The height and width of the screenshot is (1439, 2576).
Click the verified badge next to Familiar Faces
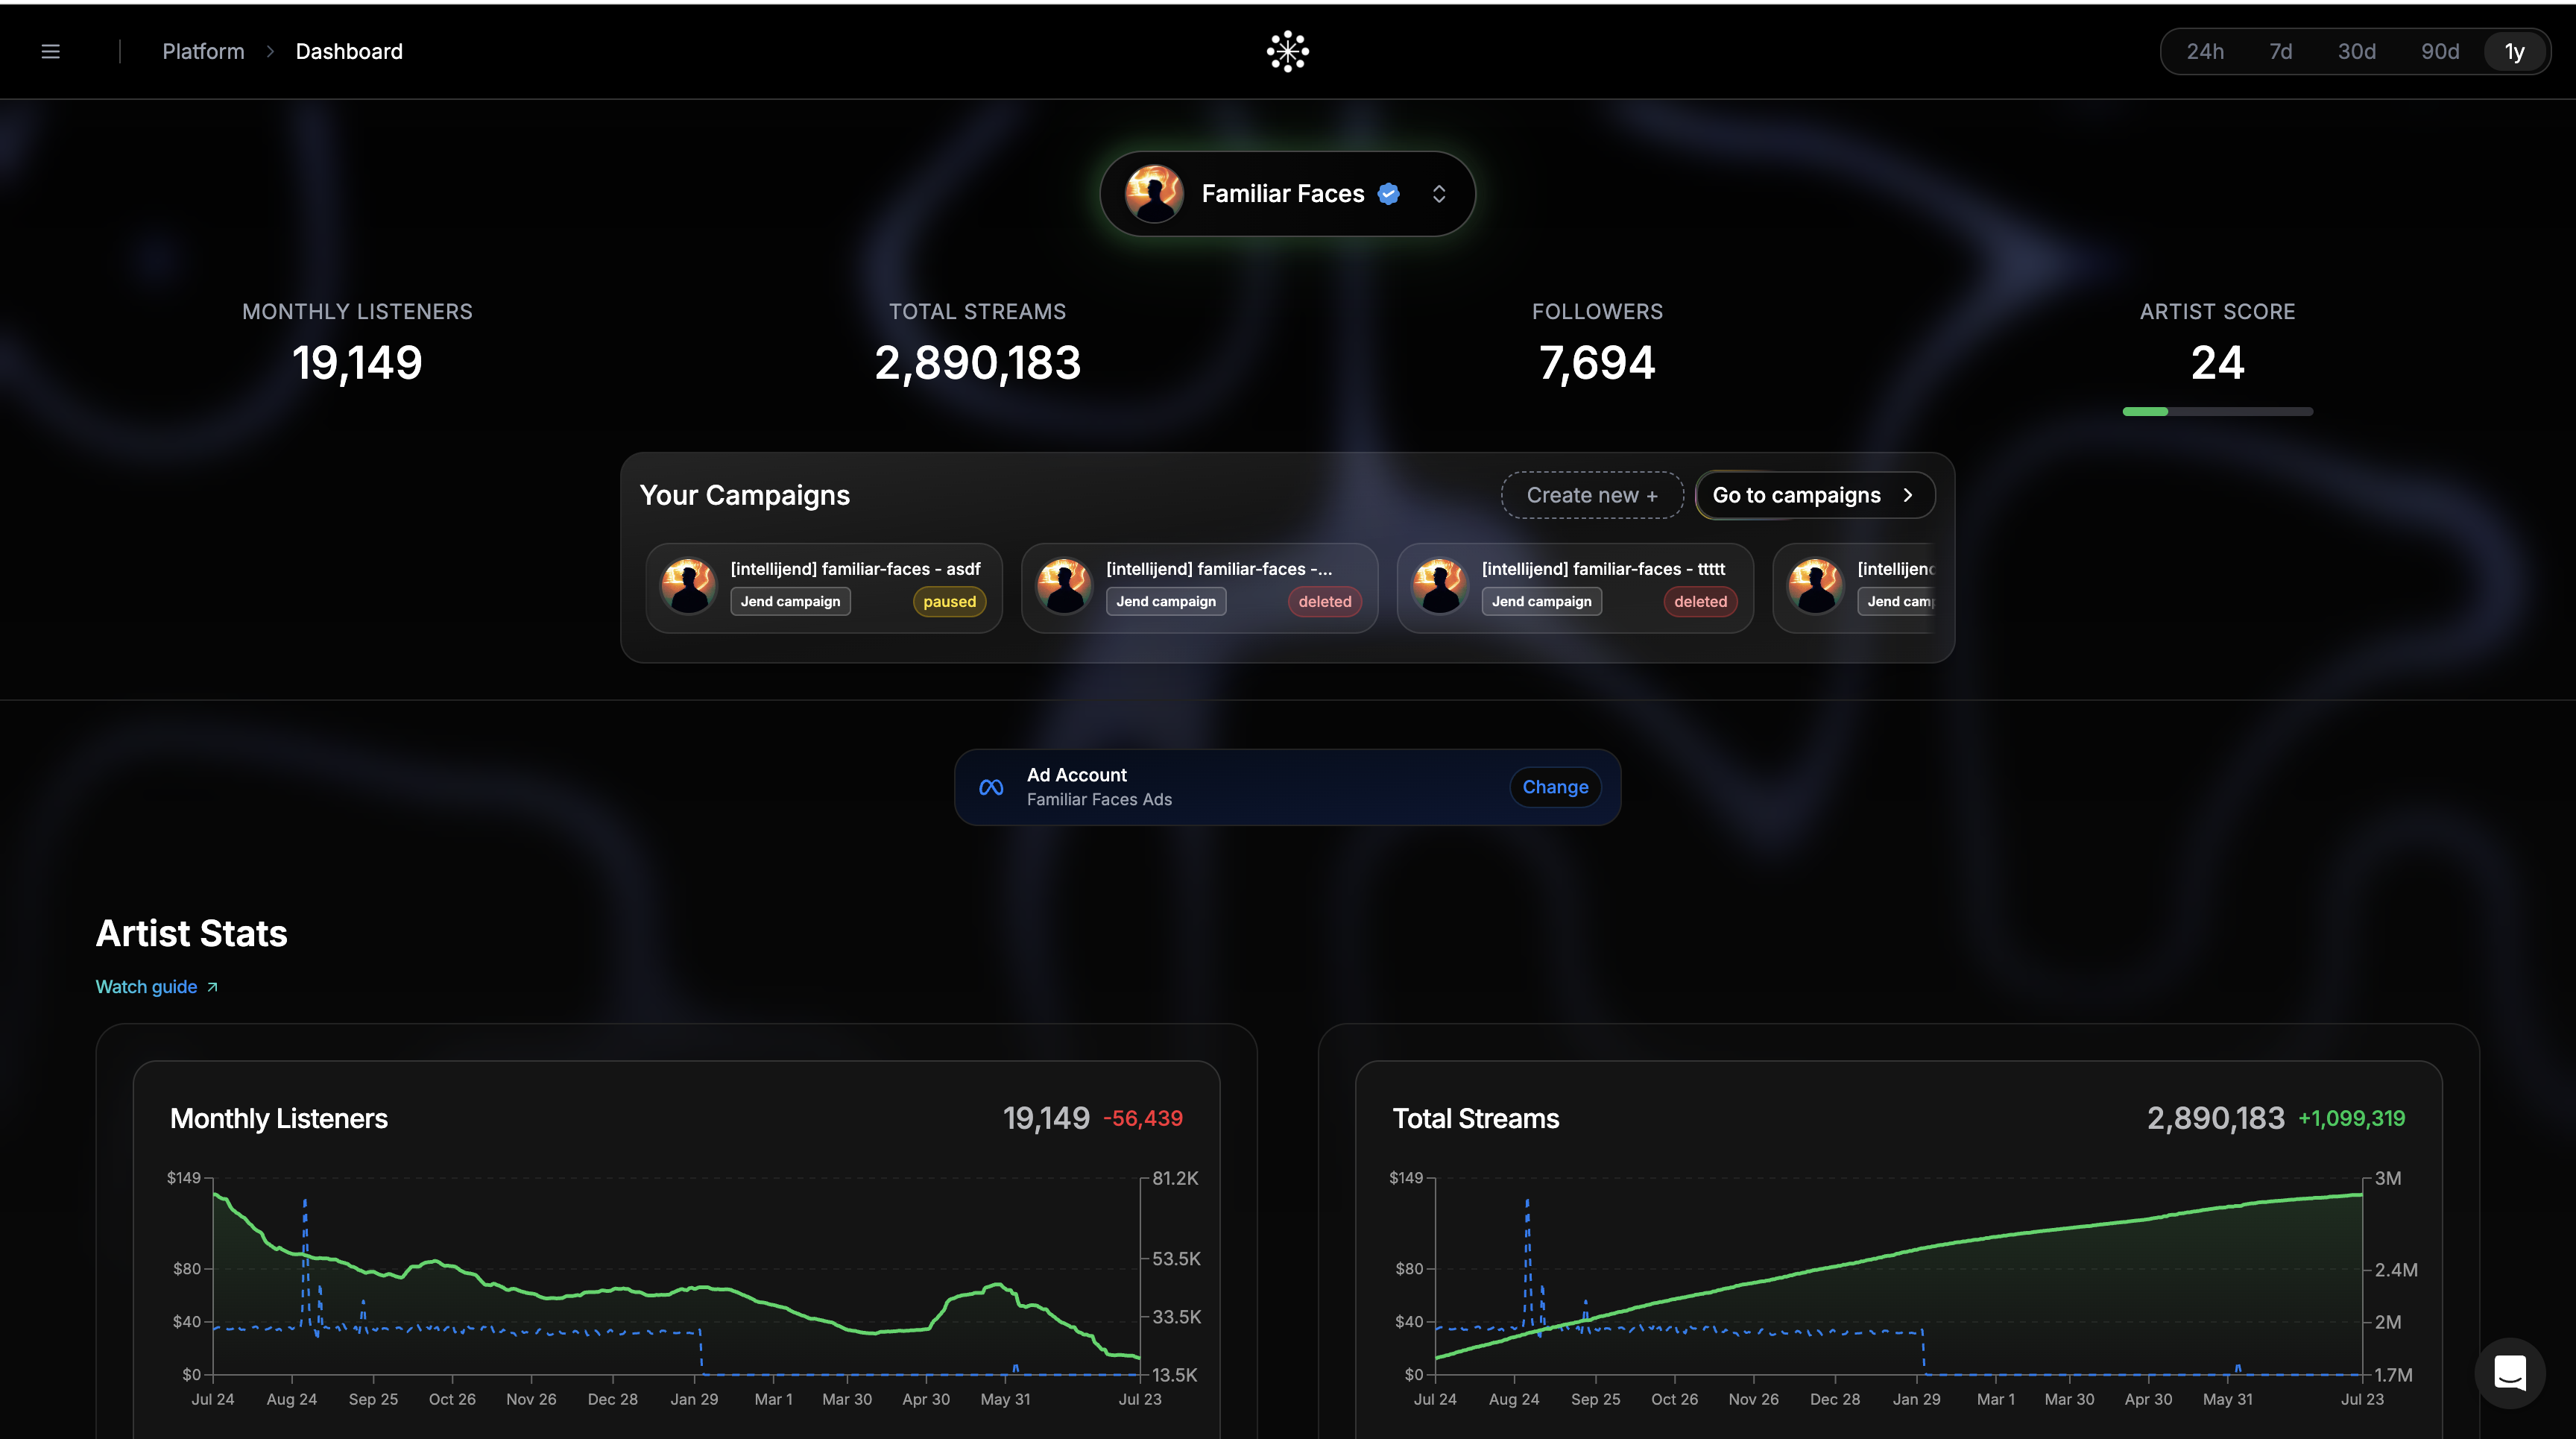click(x=1388, y=194)
